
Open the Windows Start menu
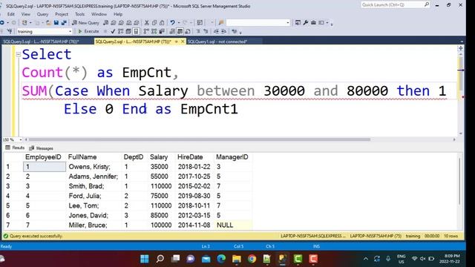point(145,259)
